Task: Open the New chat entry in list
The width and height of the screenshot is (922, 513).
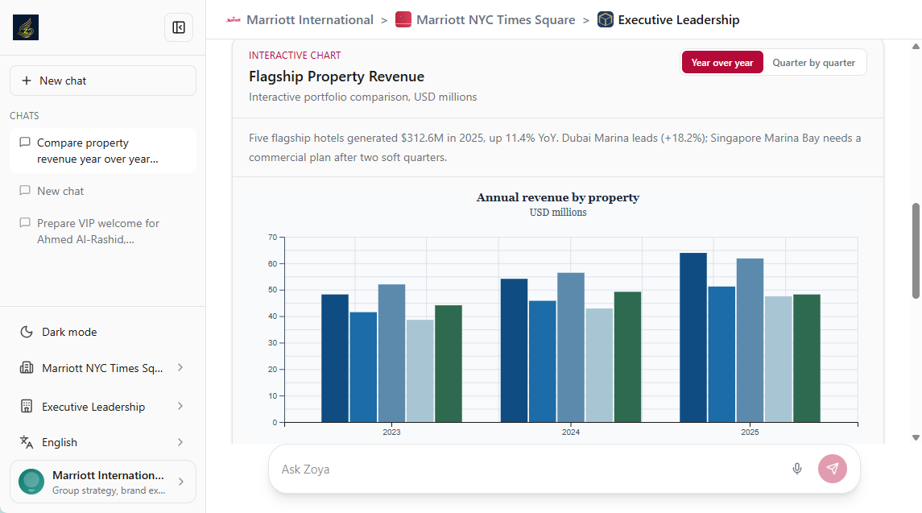Action: [x=103, y=191]
